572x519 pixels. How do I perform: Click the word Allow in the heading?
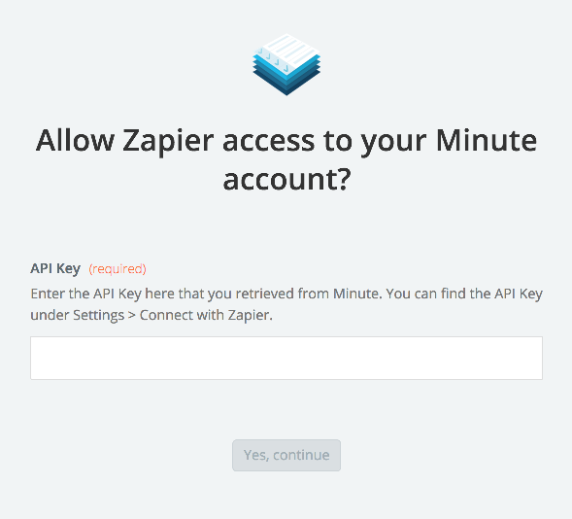coord(75,141)
